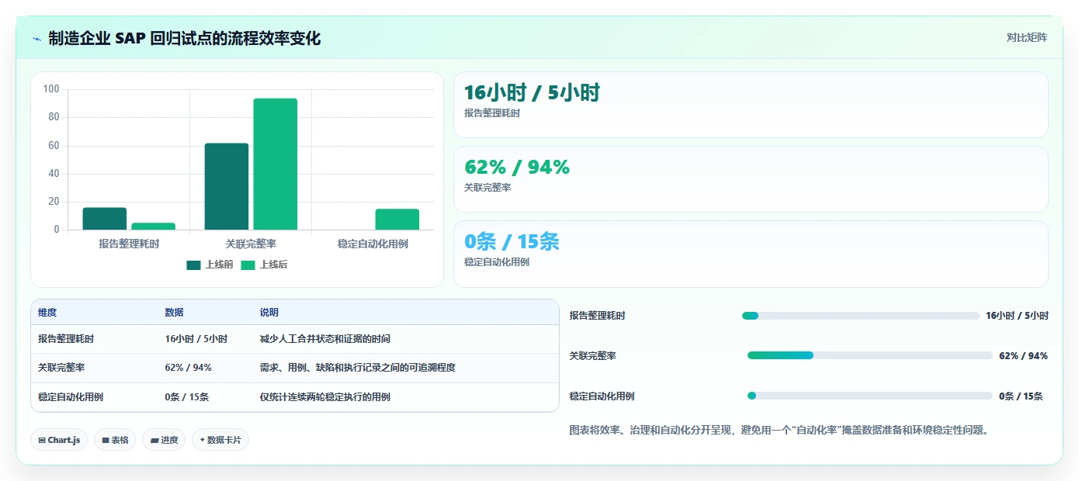
Task: Click the 维度 table column header
Action: pos(47,313)
